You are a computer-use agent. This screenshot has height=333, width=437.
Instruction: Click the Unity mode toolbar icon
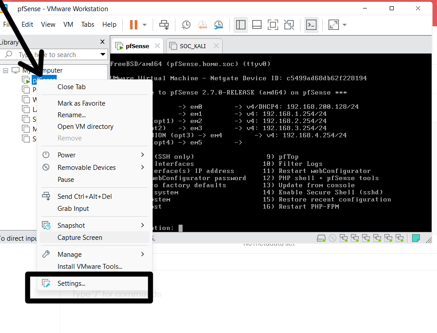point(289,25)
